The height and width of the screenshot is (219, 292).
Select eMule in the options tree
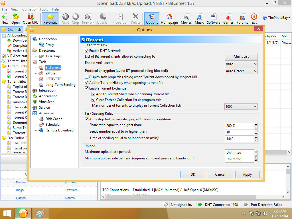pos(50,73)
